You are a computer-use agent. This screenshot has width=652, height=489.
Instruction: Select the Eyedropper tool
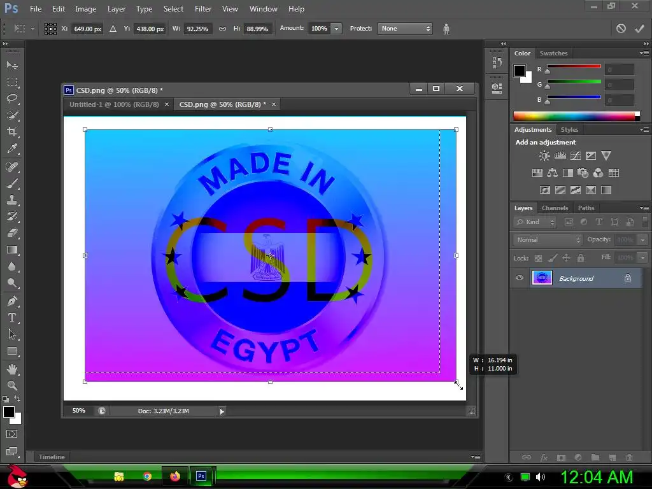point(12,148)
